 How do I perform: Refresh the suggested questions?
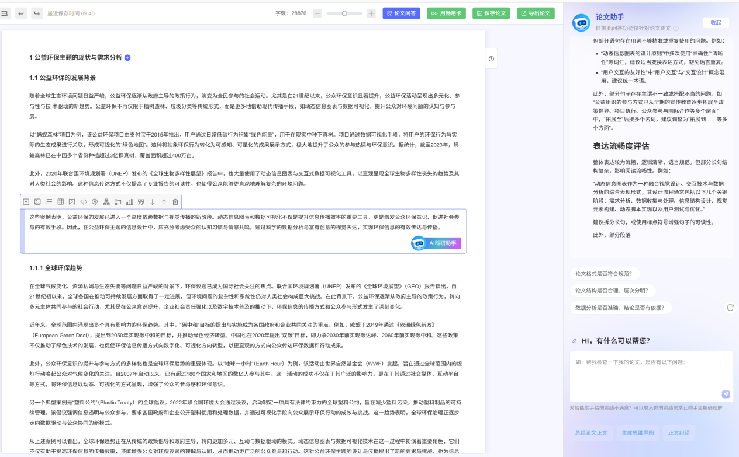click(x=730, y=308)
